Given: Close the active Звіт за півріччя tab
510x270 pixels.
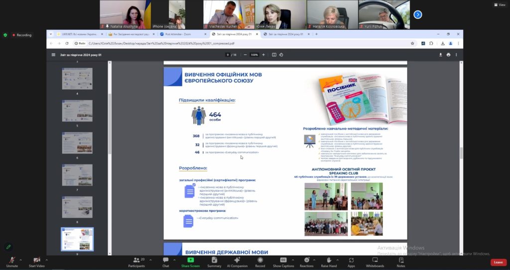Looking at the screenshot, I should (257, 34).
